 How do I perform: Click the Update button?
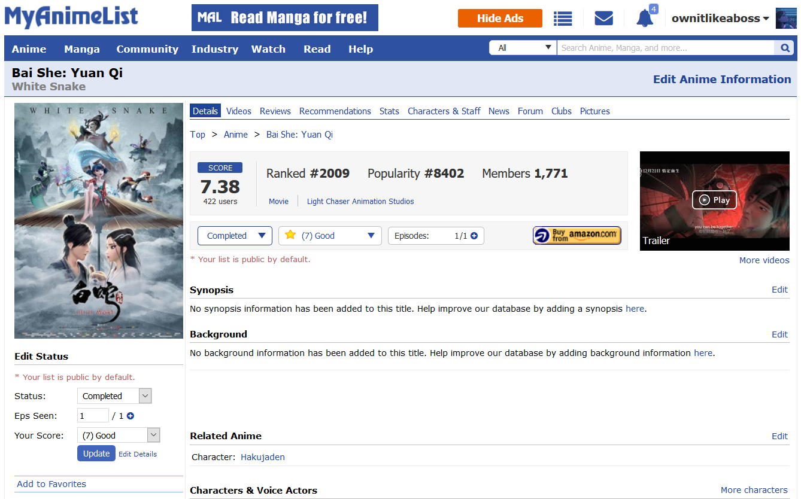click(x=96, y=454)
